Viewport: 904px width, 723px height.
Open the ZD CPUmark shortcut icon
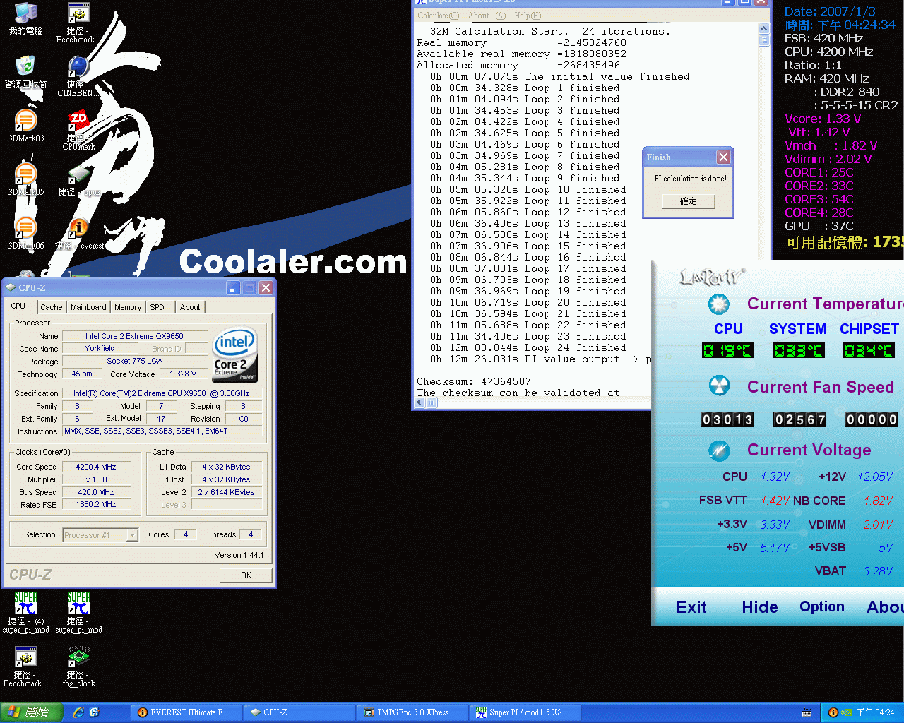[x=78, y=130]
